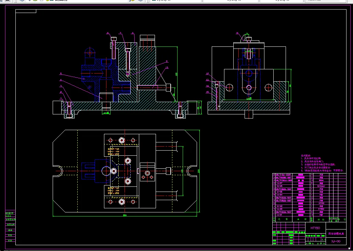Open the ByLayer lineweight dropdown
This screenshot has height=251, width=353.
coord(281,1)
